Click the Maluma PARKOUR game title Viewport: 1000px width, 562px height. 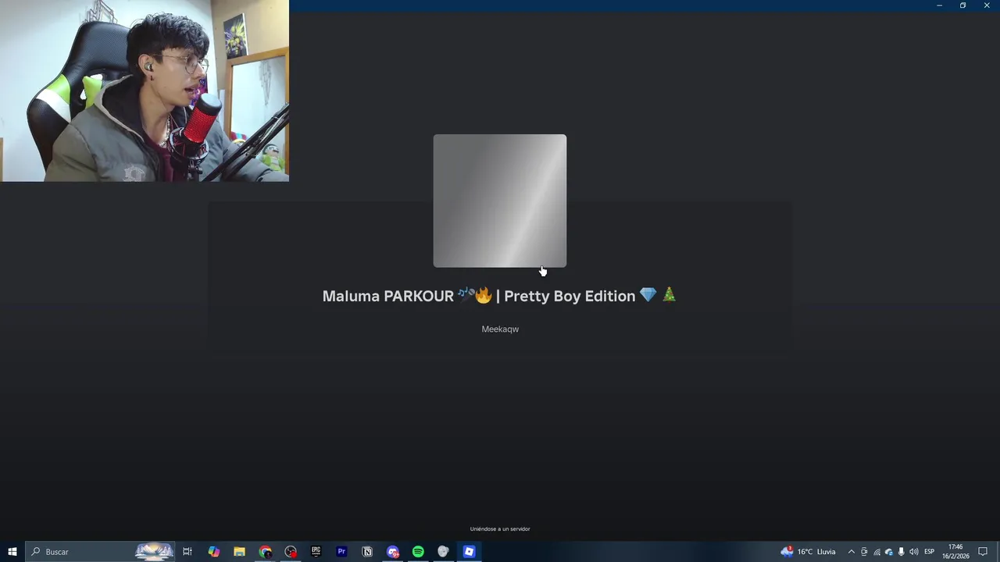(x=499, y=296)
